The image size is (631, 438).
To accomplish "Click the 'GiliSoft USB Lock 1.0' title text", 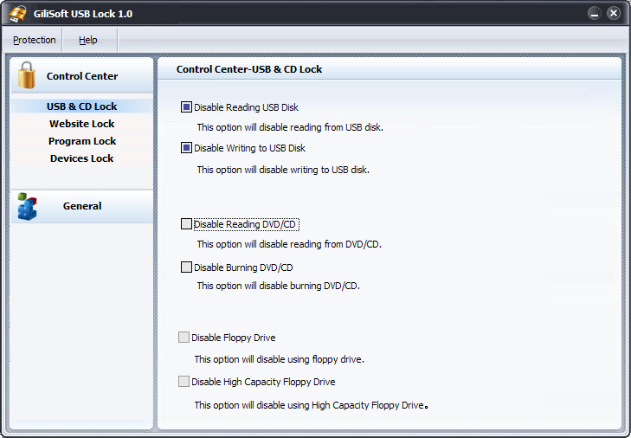I will coord(83,14).
